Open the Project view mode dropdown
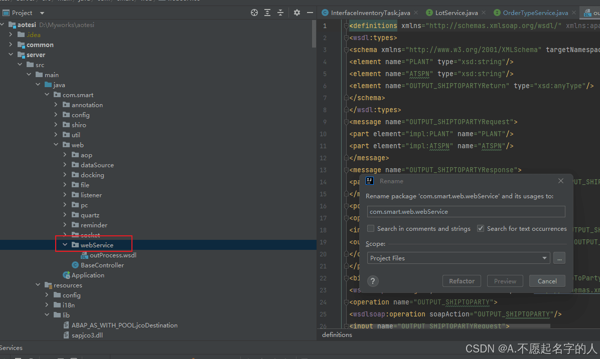 pos(42,13)
